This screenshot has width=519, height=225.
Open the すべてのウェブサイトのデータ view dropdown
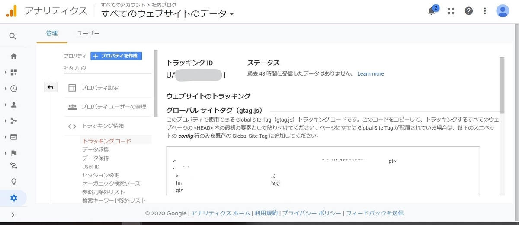167,13
